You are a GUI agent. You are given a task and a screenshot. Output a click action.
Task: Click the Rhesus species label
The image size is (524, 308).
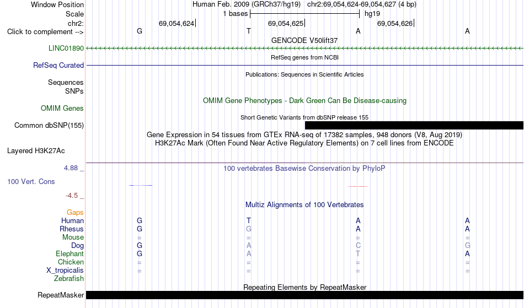[72, 229]
